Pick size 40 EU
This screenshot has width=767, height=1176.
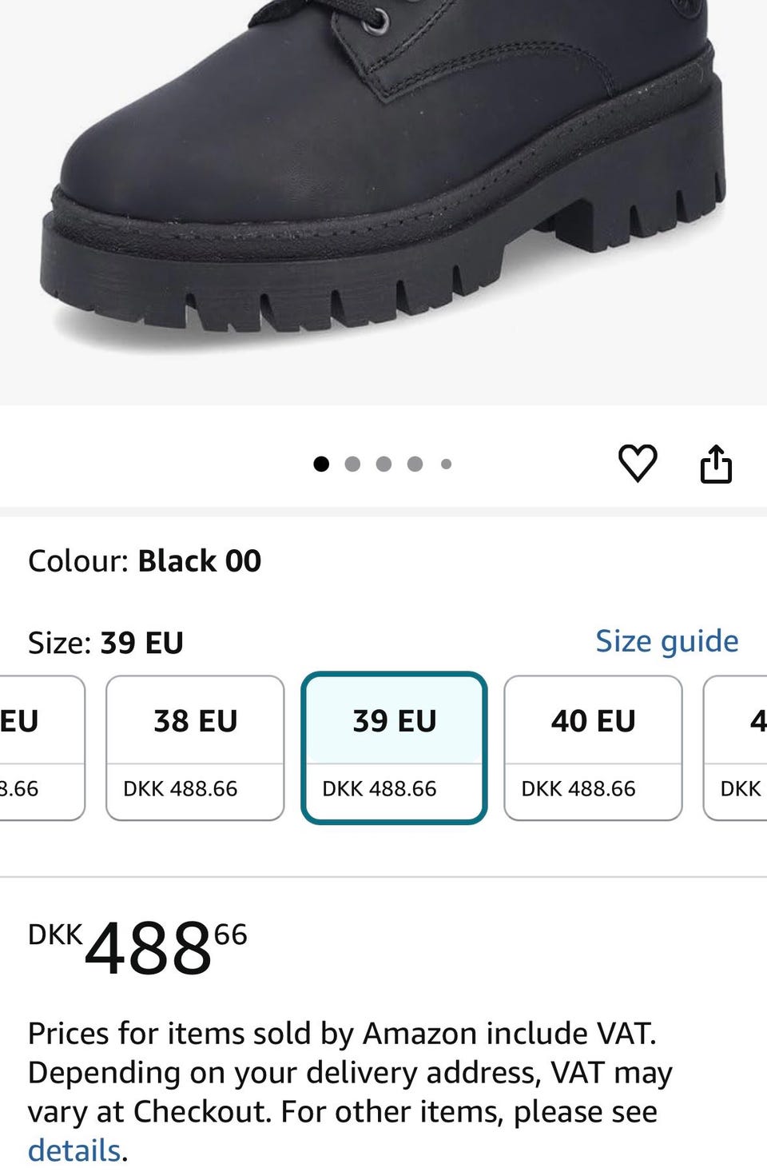(593, 747)
